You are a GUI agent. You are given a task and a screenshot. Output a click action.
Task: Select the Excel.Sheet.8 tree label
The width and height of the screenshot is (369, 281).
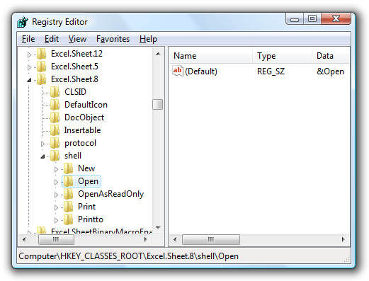click(x=74, y=79)
